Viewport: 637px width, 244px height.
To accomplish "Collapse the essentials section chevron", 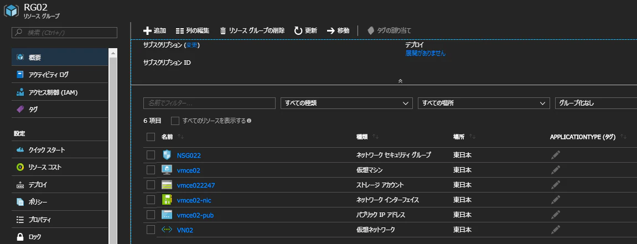I will tap(400, 81).
